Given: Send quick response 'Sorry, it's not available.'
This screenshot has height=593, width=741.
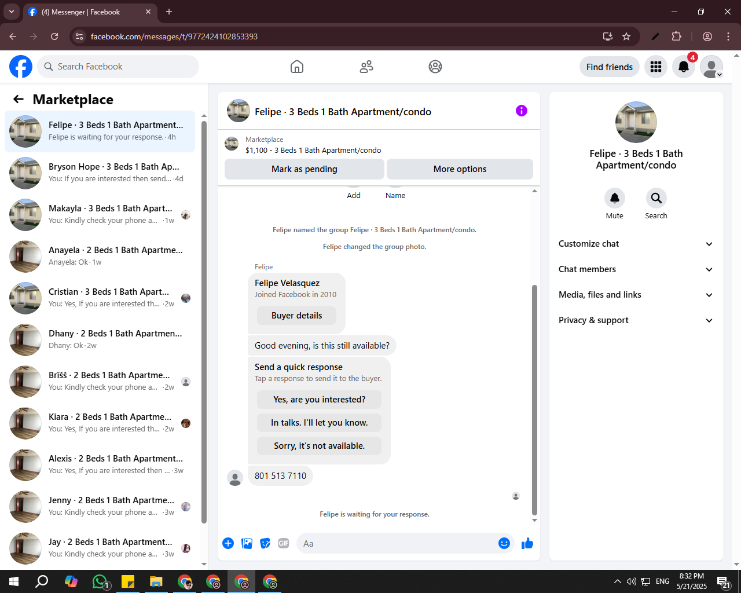Looking at the screenshot, I should click(319, 446).
